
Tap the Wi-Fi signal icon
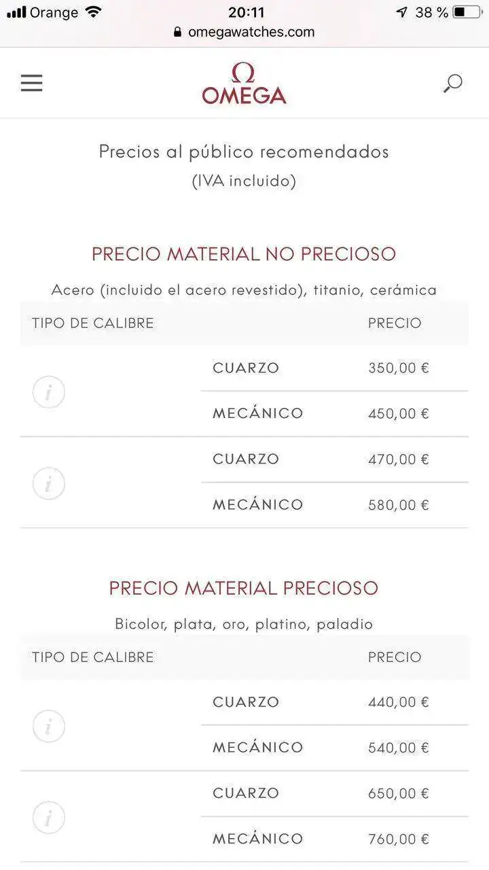93,12
